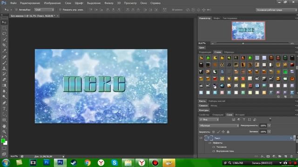Click the Navigator preview thumbnail

[x=248, y=31]
